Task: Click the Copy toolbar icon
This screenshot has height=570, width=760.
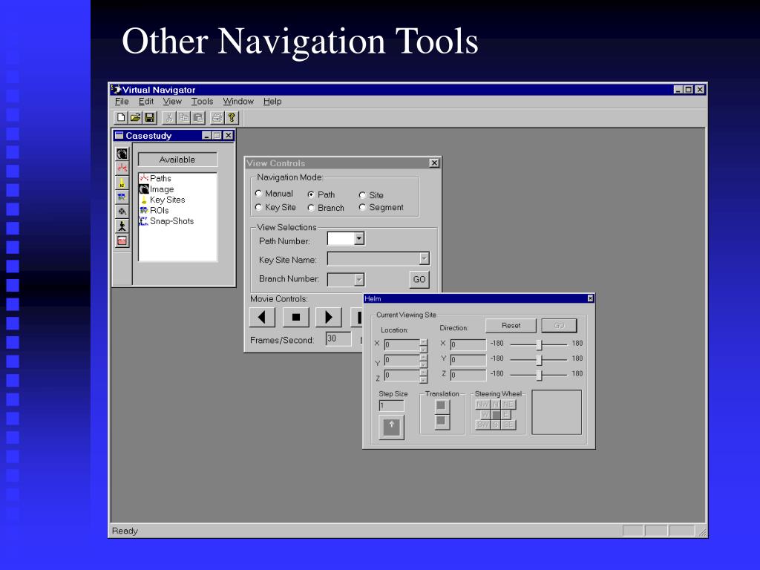Action: pyautogui.click(x=184, y=117)
